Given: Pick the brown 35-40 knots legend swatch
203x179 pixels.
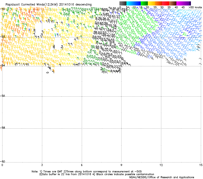Looking at the screenshot, I should click(173, 3).
